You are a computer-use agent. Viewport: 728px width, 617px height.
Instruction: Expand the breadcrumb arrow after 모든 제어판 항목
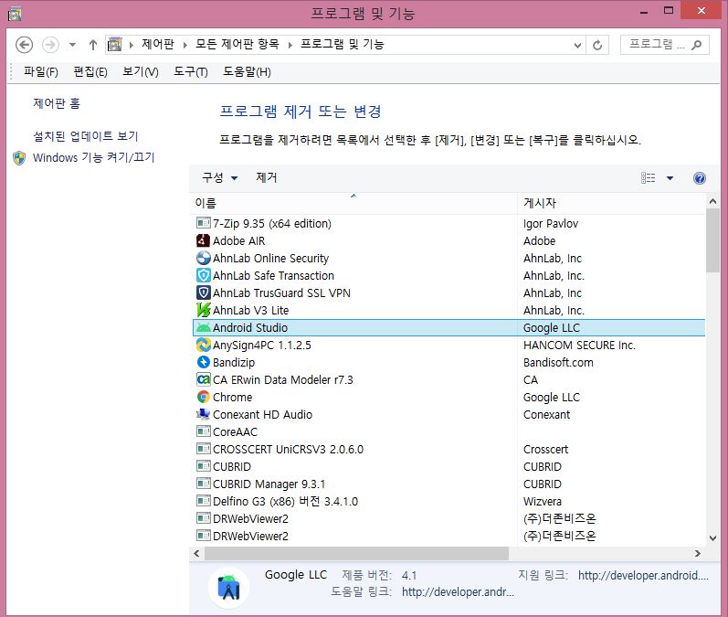290,45
